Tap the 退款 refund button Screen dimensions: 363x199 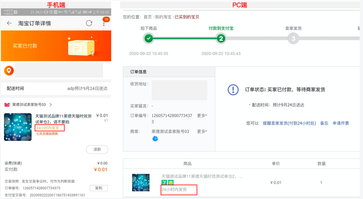(x=97, y=149)
